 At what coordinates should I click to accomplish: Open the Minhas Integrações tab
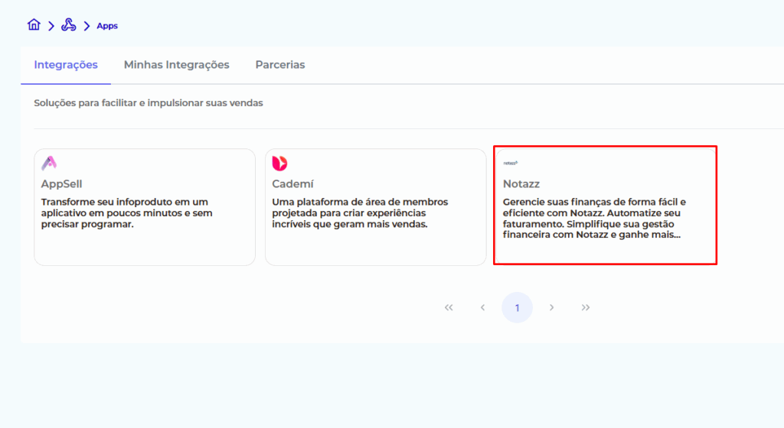pos(177,65)
